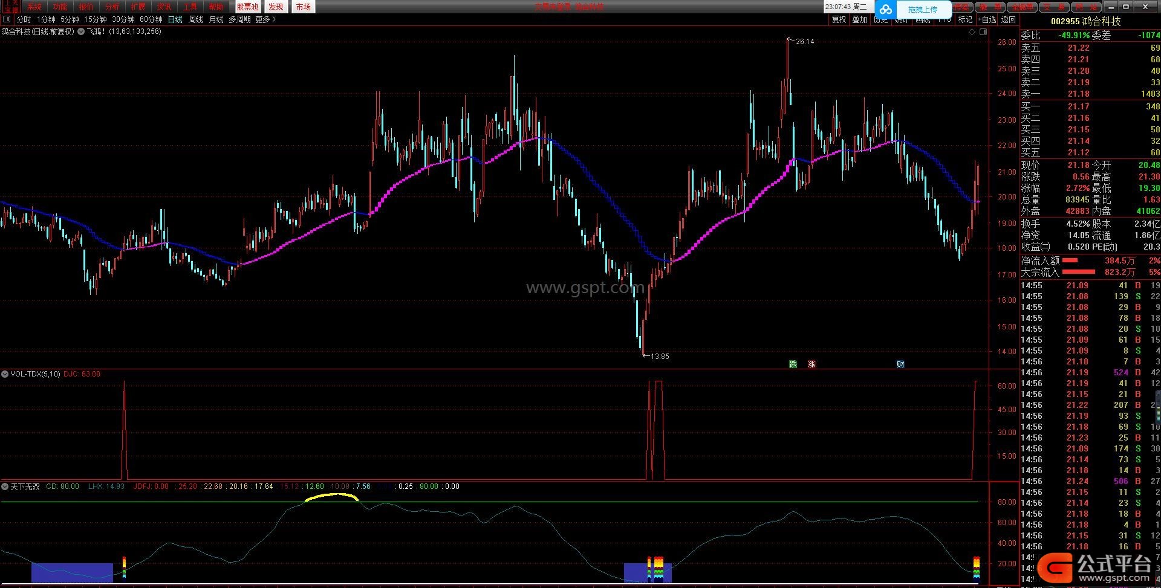The image size is (1161, 588).
Task: Toggle the left sidebar panel icon
Action: click(7, 19)
